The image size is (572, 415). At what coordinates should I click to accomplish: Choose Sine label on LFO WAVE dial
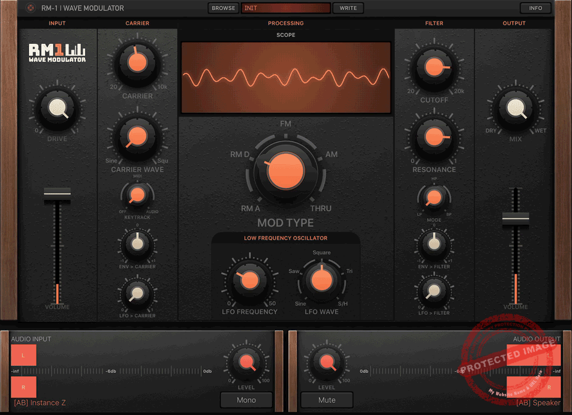pos(301,304)
